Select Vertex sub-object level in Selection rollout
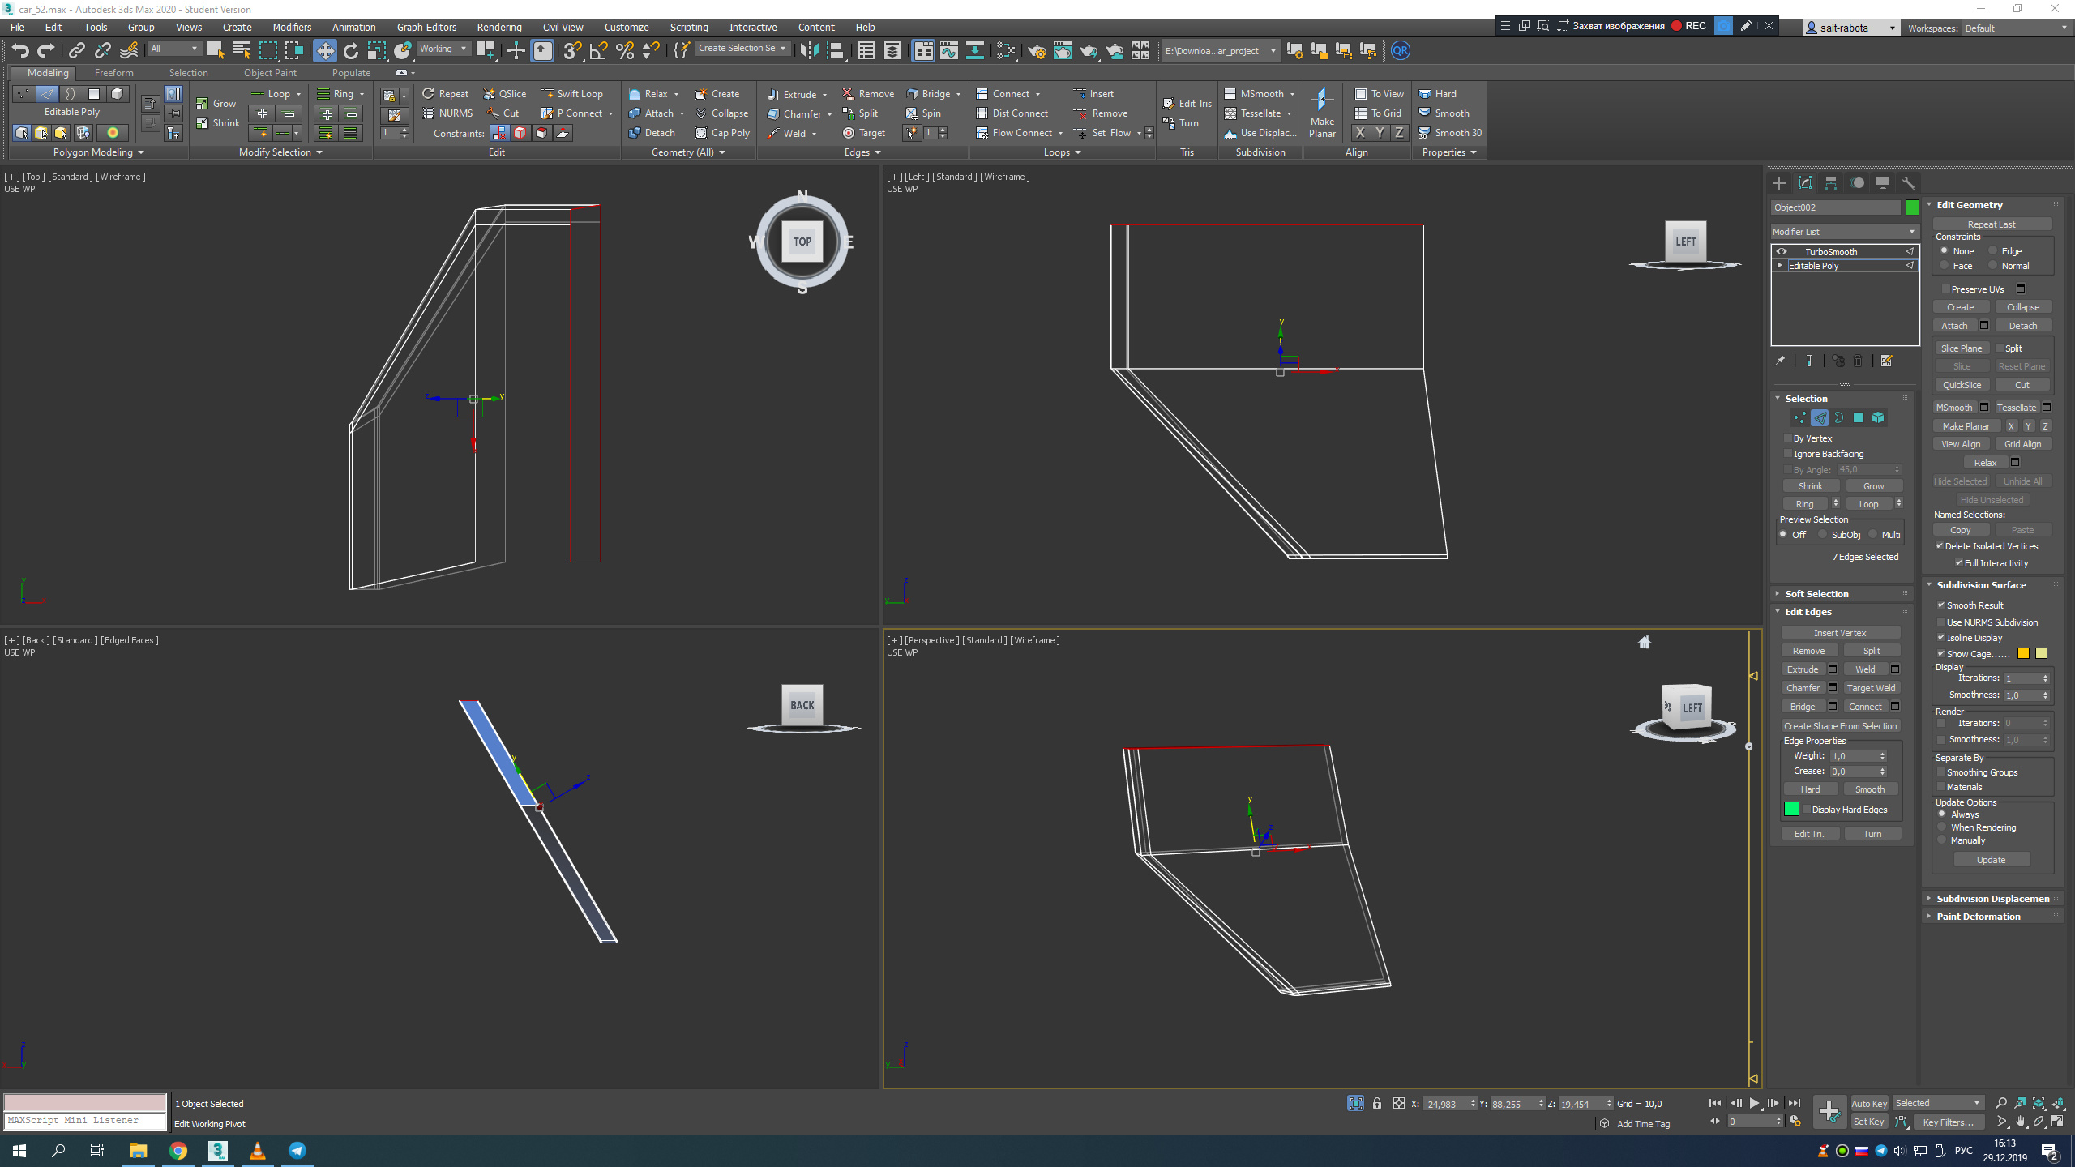 (1800, 418)
